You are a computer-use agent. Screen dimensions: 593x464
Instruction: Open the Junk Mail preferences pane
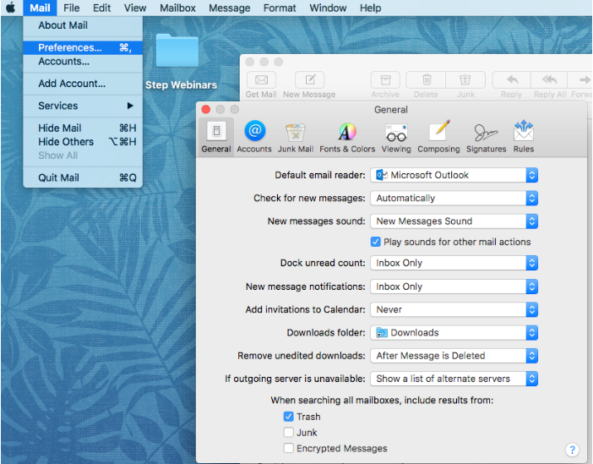(296, 137)
